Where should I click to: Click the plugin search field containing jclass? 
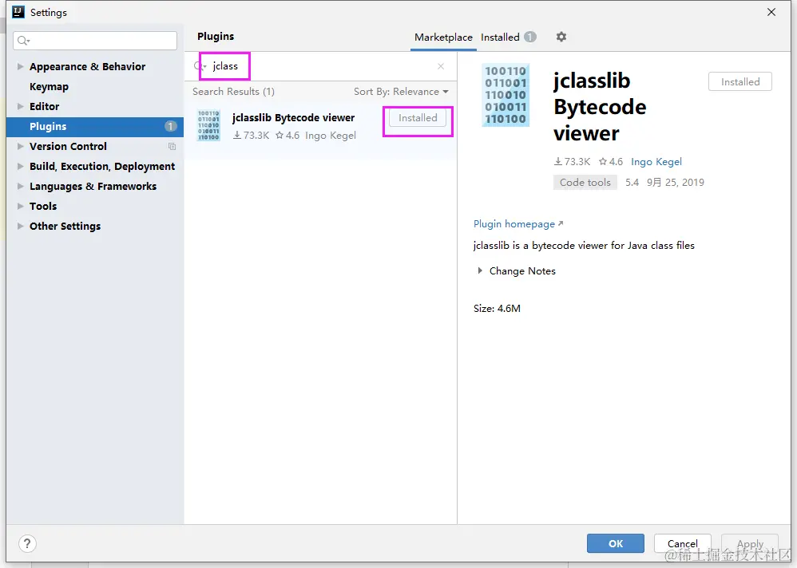320,66
